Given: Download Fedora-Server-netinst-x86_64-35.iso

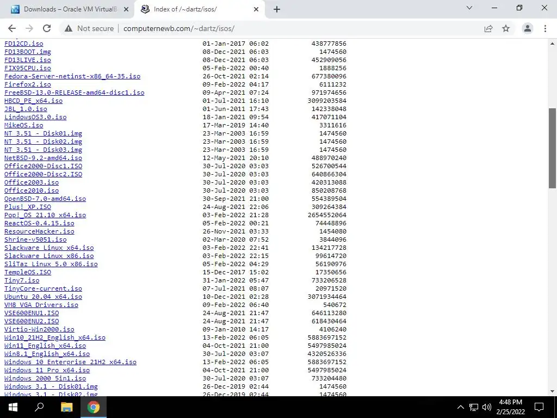Looking at the screenshot, I should coord(72,76).
